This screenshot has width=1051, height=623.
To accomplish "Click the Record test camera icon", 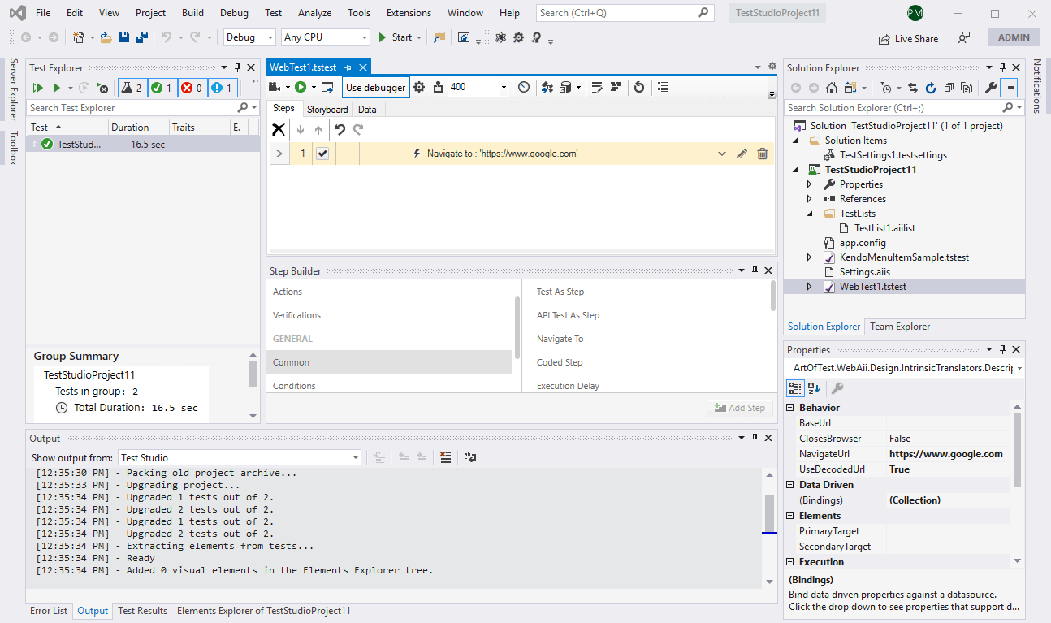I will click(275, 87).
